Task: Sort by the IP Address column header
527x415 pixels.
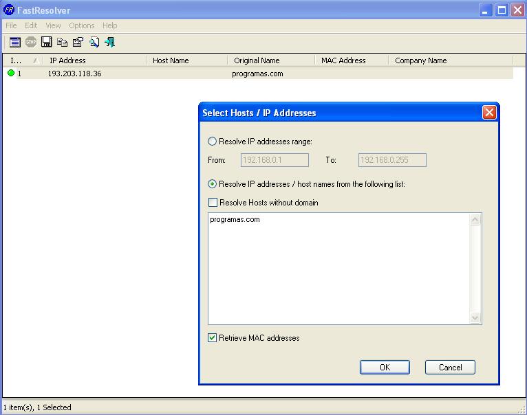Action: pyautogui.click(x=95, y=60)
